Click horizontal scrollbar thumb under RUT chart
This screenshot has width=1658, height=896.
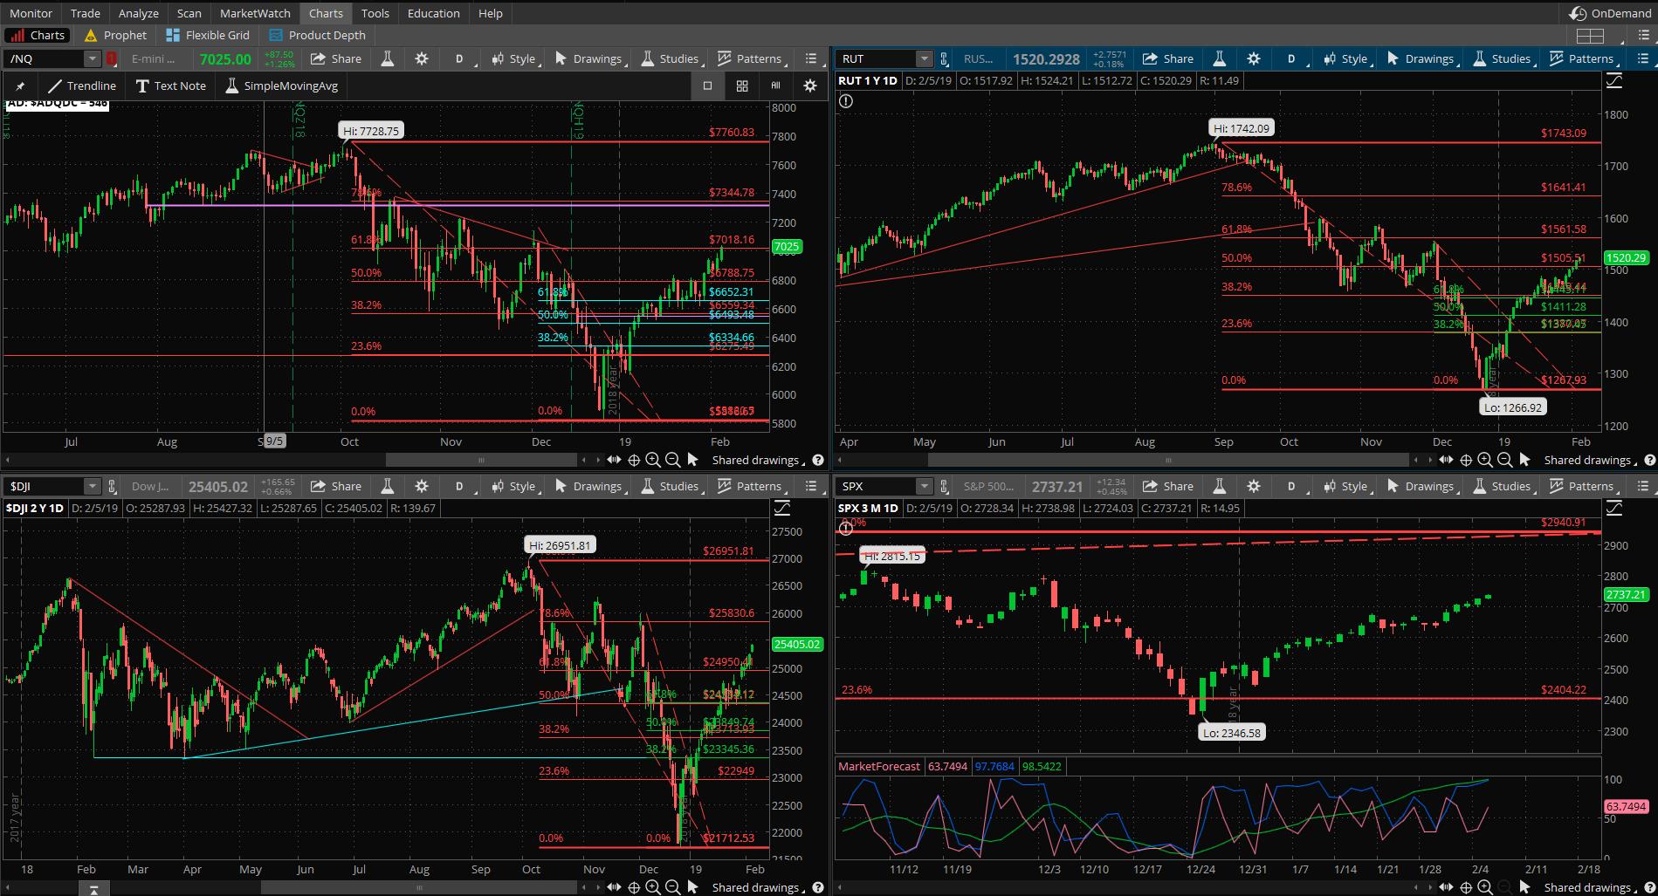click(1168, 460)
